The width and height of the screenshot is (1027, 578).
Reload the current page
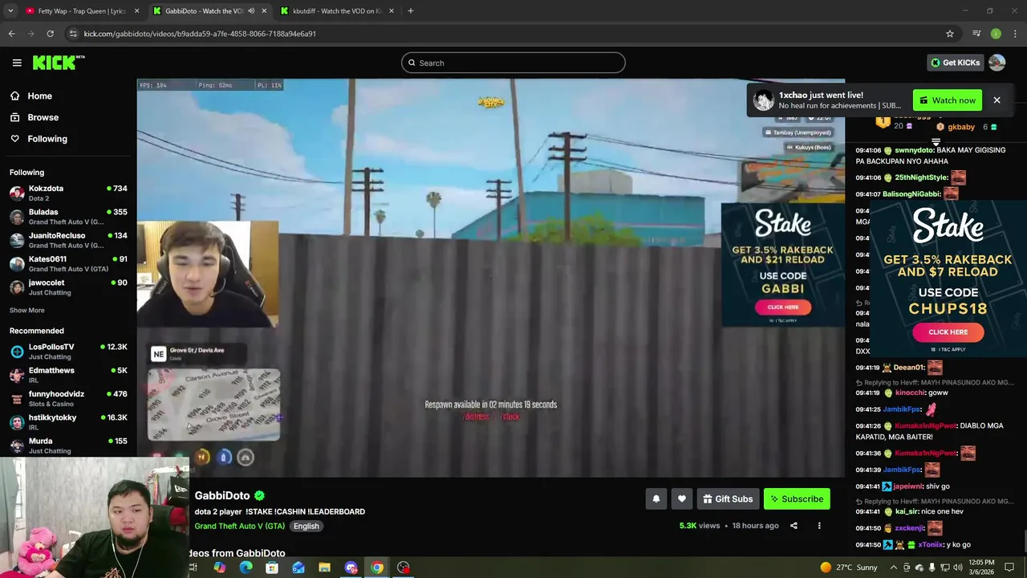[x=50, y=34]
